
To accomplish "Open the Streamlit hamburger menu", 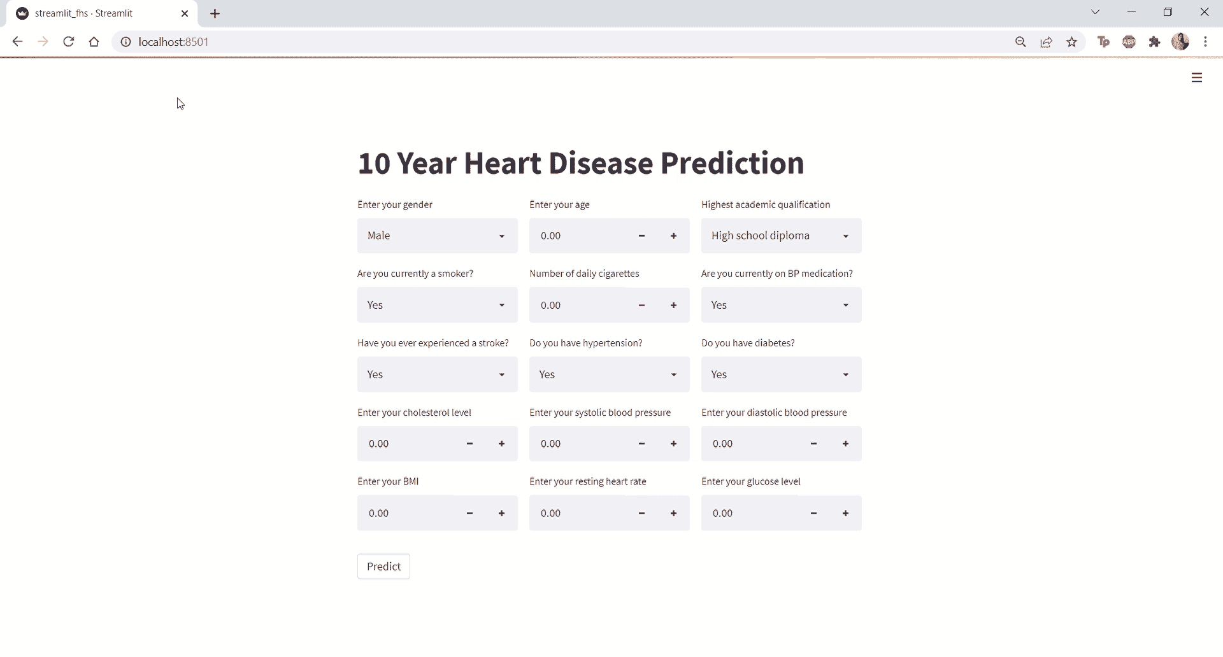I will coord(1197,78).
